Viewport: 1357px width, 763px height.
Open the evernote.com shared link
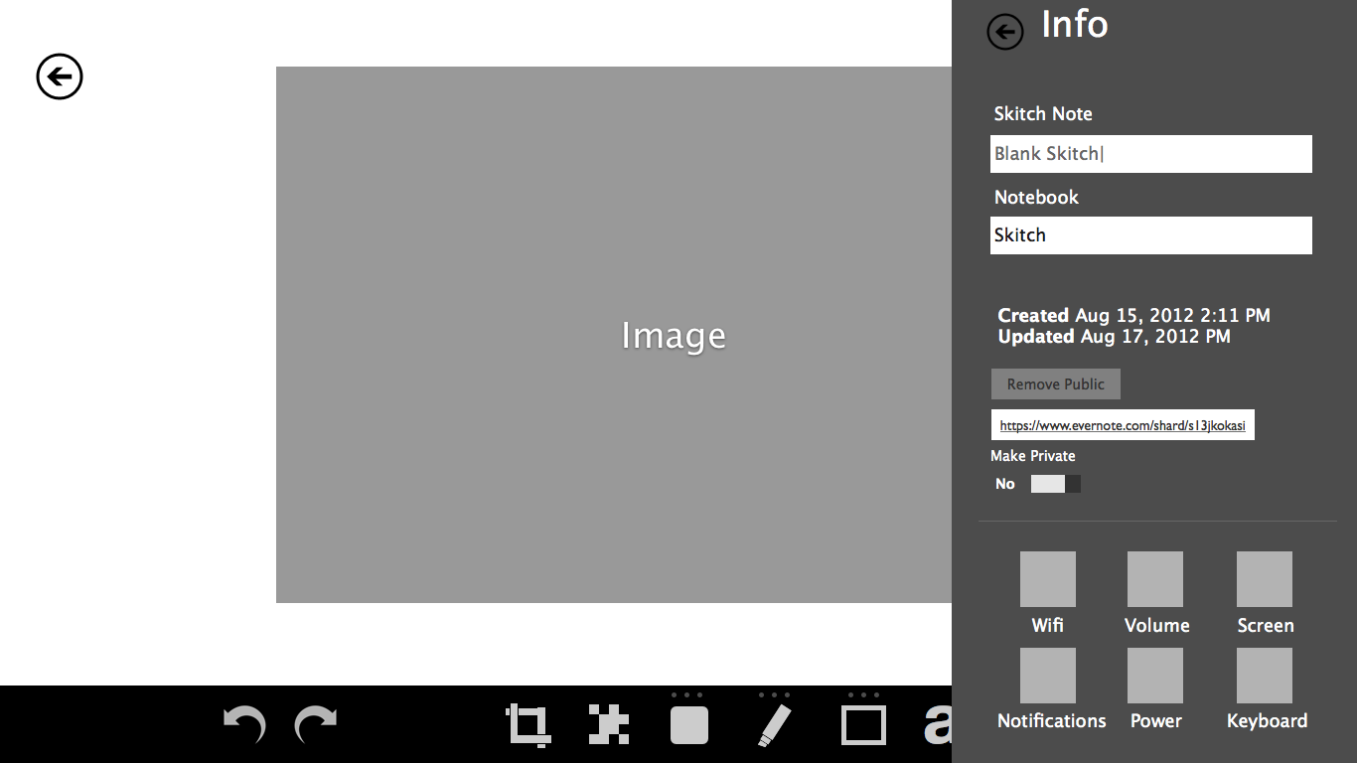click(1122, 425)
